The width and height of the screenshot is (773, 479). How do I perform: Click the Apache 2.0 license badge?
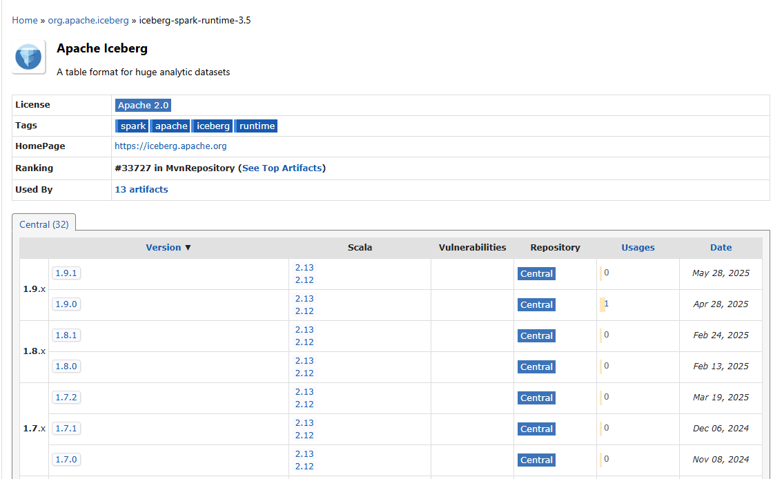143,105
